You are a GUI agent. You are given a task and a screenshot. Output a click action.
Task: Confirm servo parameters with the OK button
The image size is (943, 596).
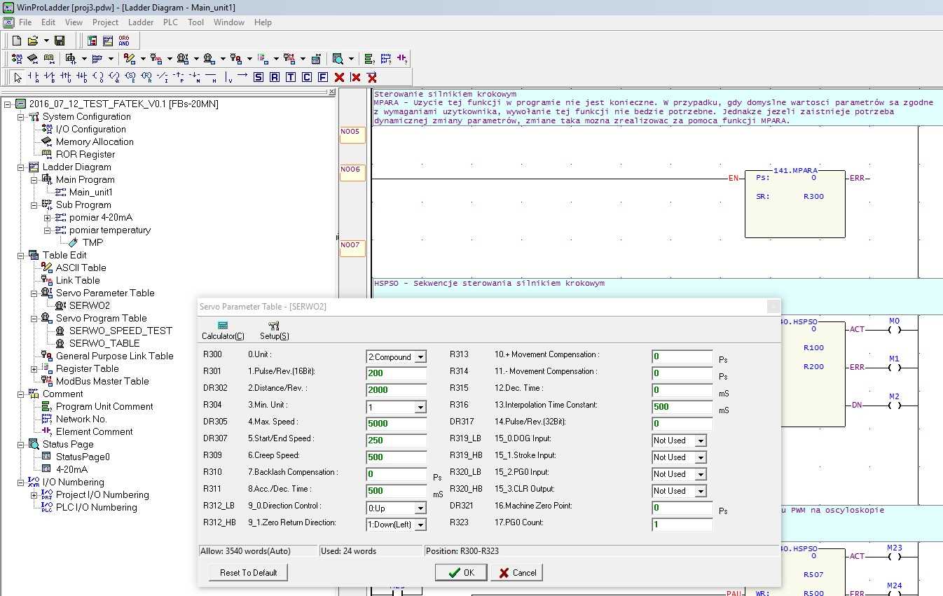(461, 572)
